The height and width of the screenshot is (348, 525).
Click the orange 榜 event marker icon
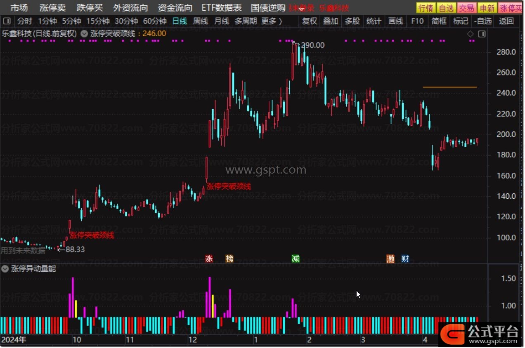[229, 259]
